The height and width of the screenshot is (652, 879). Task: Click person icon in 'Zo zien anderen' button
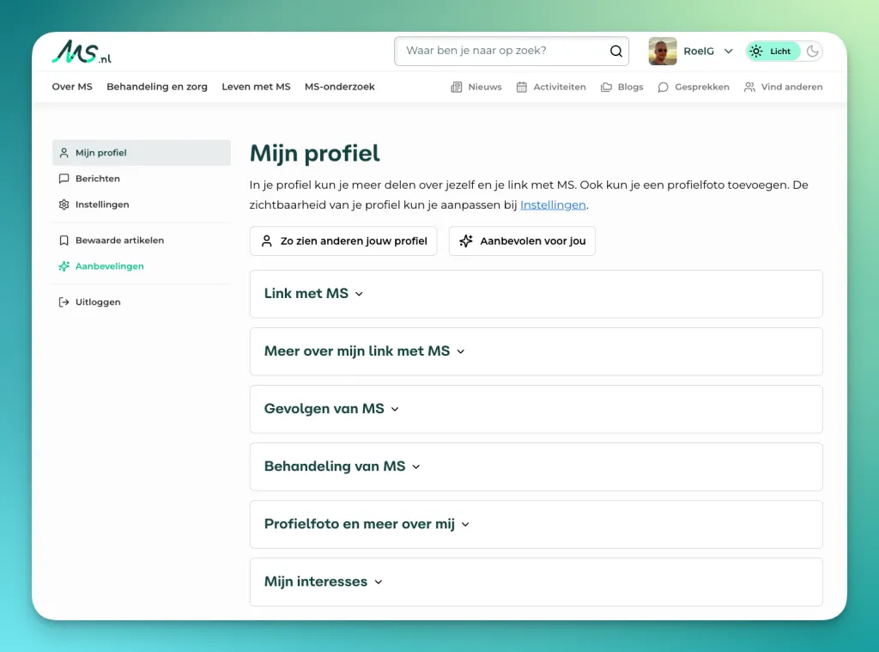[267, 241]
